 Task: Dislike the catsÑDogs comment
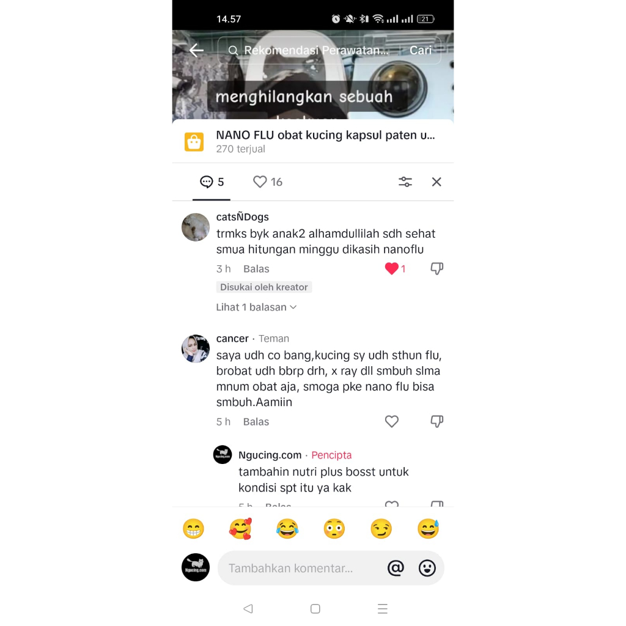[x=436, y=269]
